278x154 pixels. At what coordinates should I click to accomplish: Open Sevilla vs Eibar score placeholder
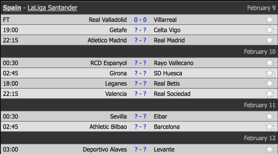pyautogui.click(x=140, y=116)
